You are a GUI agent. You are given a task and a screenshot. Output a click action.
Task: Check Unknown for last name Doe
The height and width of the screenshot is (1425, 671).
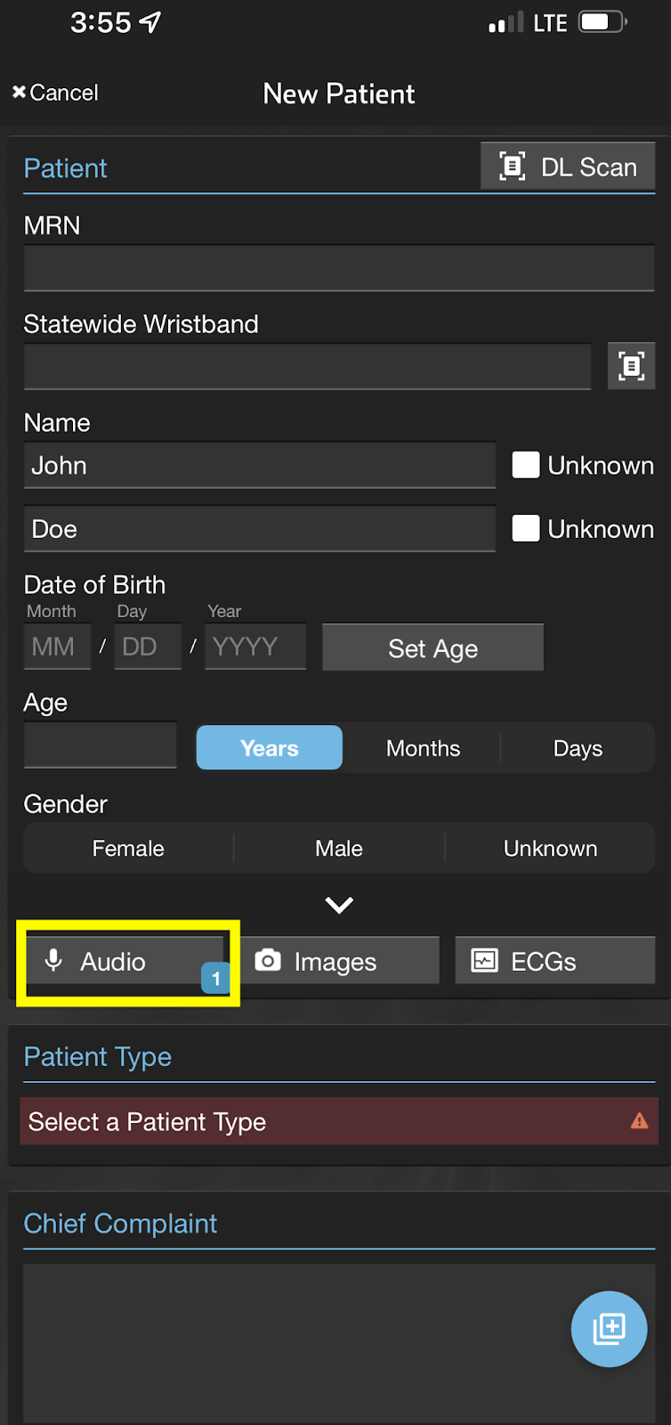click(526, 529)
